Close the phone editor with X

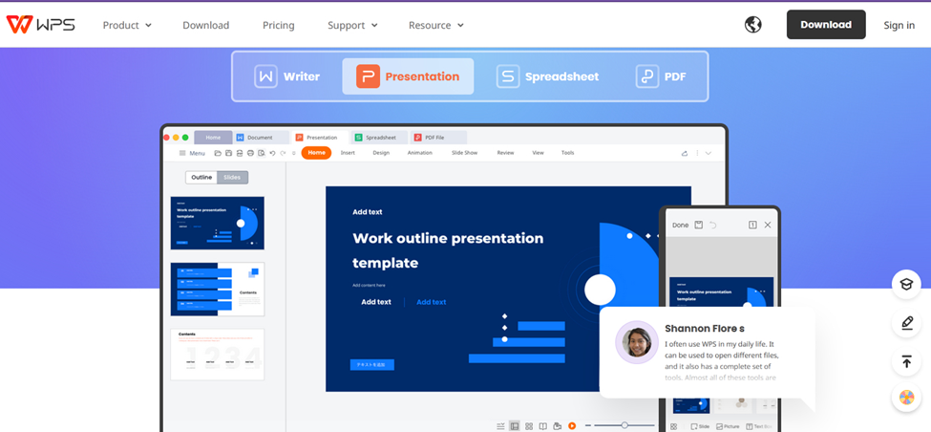click(768, 226)
